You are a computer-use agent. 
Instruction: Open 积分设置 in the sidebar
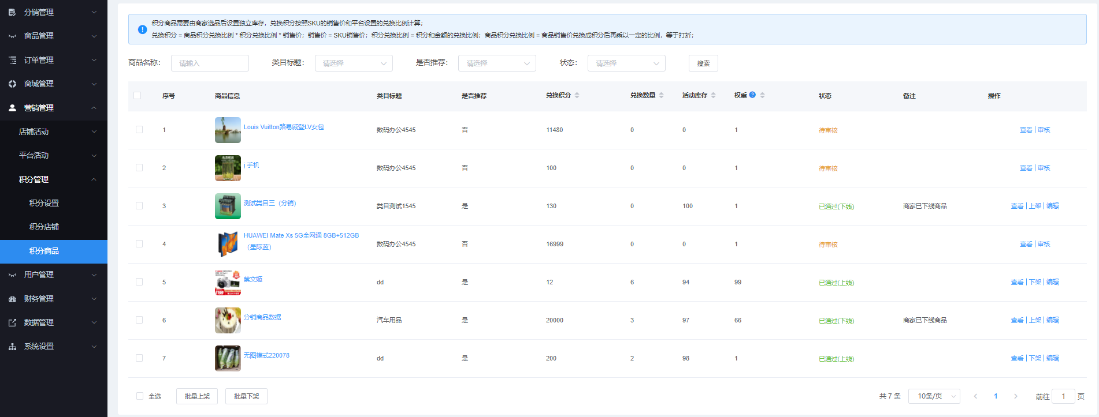44,203
